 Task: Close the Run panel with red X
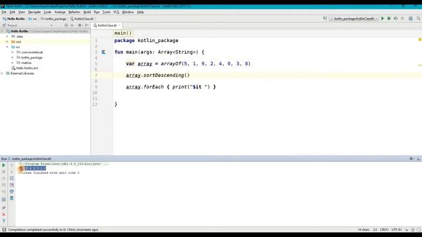click(4, 215)
